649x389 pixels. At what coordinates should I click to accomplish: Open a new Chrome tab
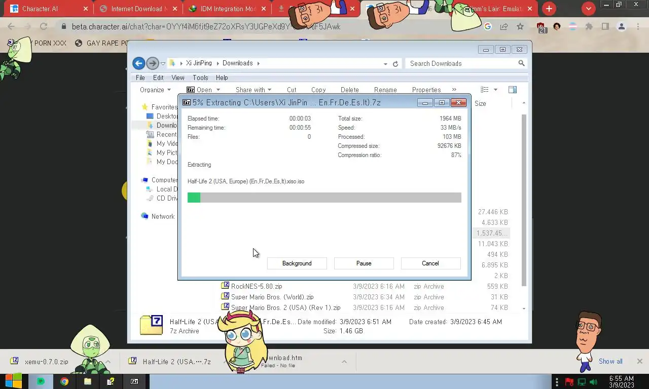(x=549, y=9)
